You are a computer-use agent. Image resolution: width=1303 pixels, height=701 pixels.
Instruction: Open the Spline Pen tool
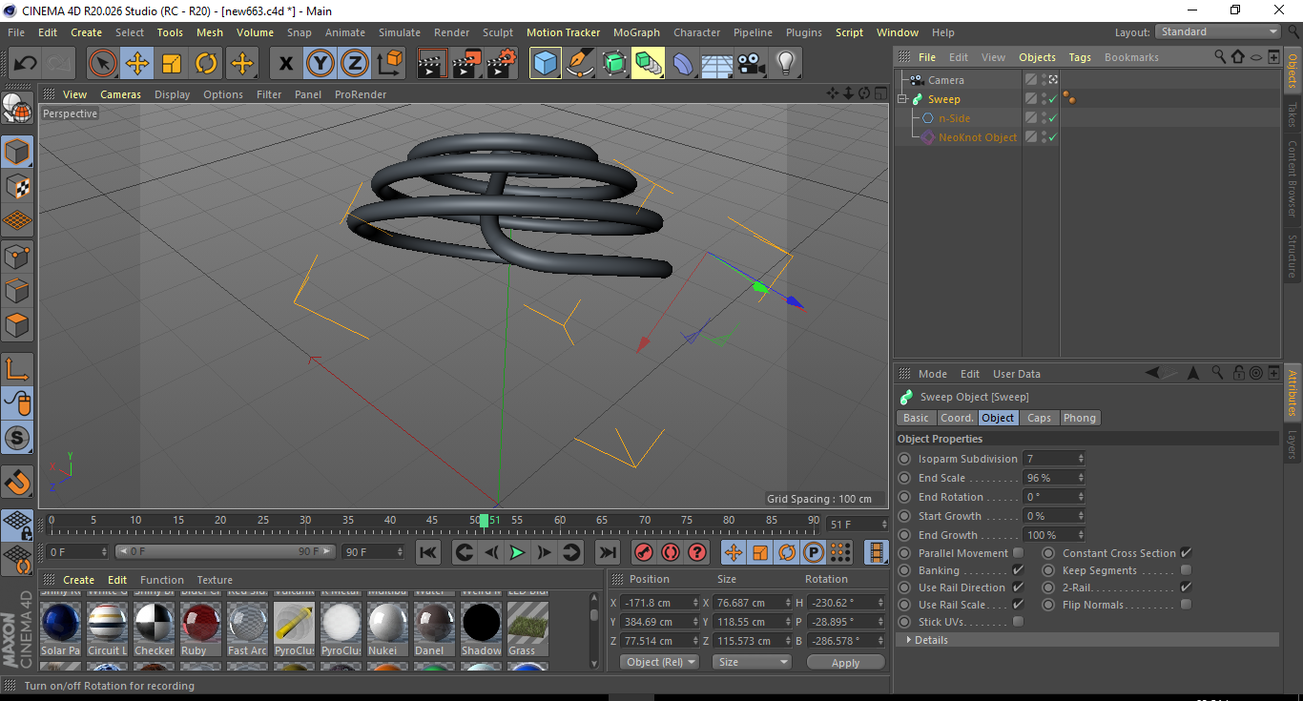pyautogui.click(x=579, y=64)
